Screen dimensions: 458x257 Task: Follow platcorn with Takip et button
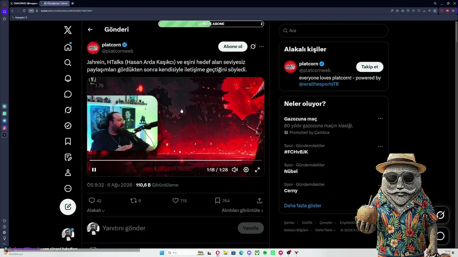point(370,67)
